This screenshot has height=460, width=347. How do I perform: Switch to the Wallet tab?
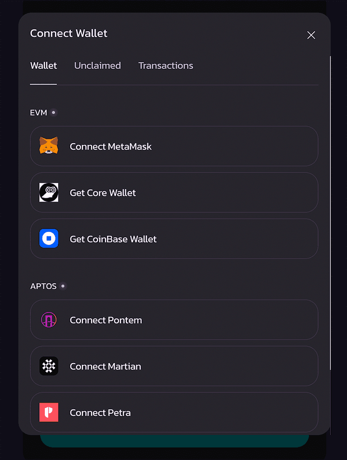point(43,66)
